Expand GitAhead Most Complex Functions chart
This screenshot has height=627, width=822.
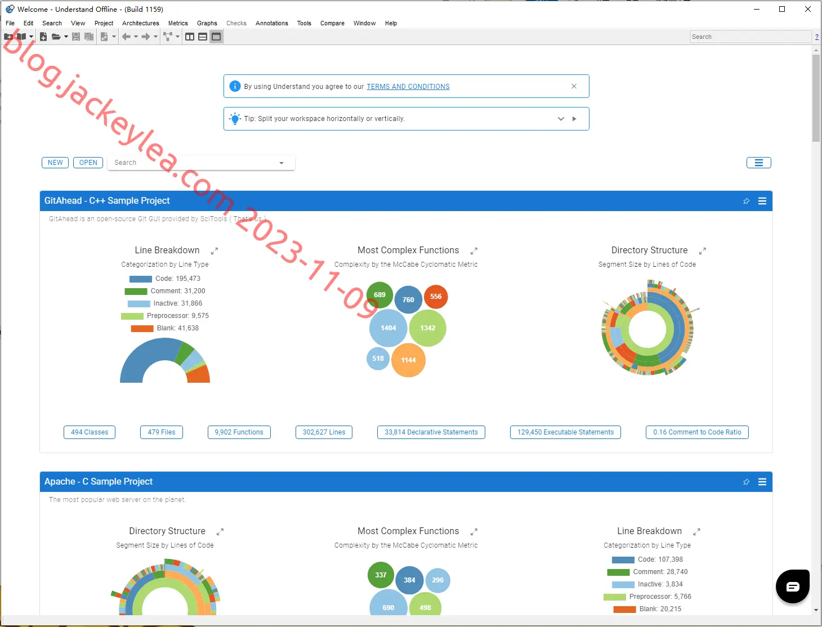(474, 251)
